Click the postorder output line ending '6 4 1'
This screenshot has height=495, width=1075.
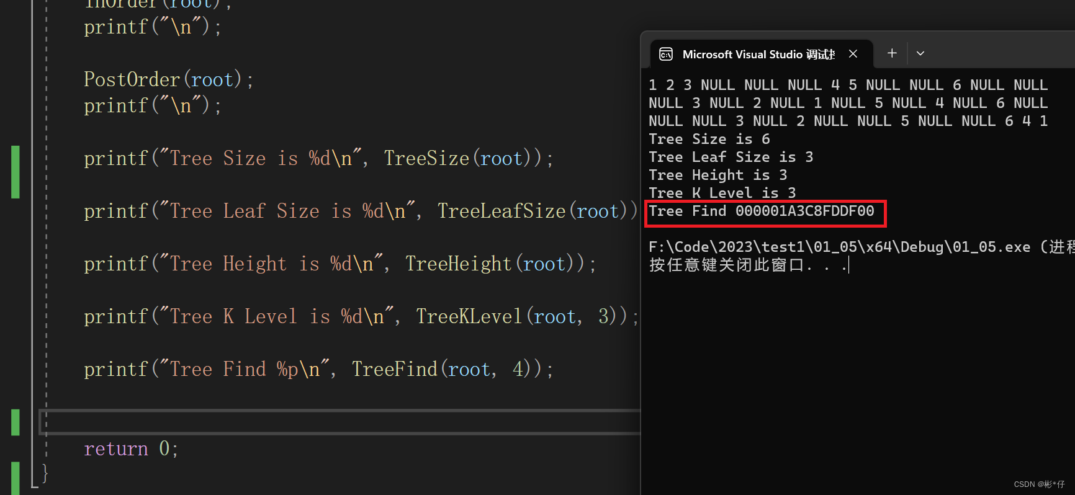(848, 121)
